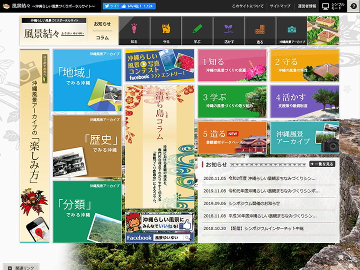Viewport: 360px width, 270px height.
Task: Open the 4 活かす purple tile
Action: [x=304, y=101]
